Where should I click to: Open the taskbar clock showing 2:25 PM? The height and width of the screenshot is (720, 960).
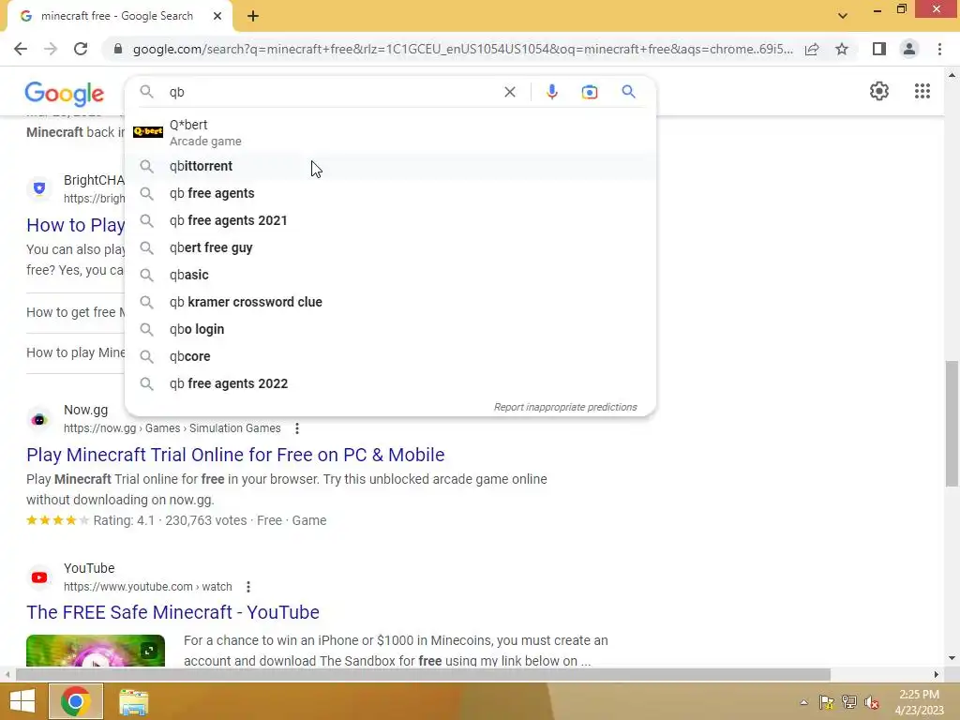(x=919, y=702)
